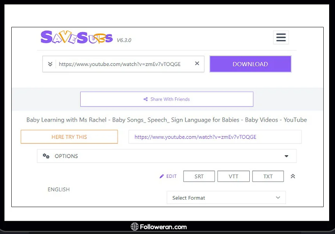Download subtitles in SRT format
Viewport: 335px width, 234px height.
(199, 176)
